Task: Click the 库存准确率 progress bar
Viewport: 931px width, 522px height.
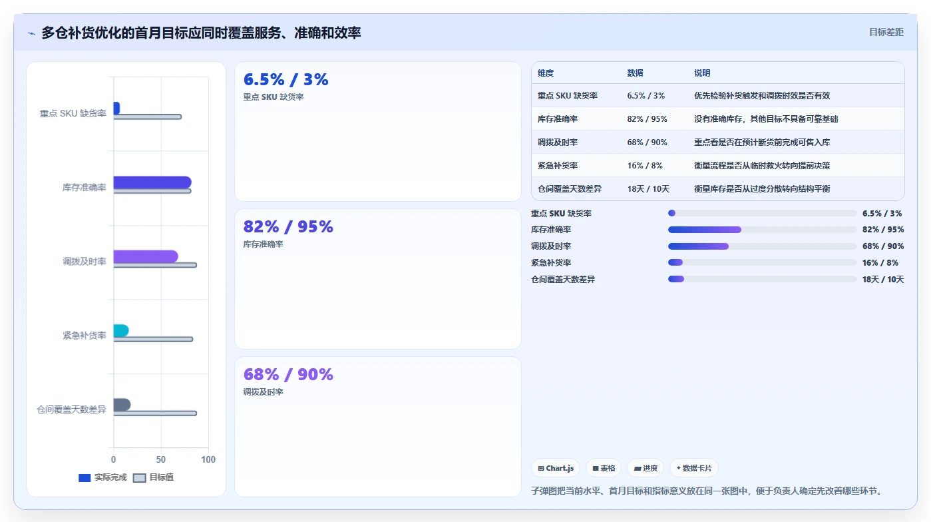Action: [x=762, y=230]
